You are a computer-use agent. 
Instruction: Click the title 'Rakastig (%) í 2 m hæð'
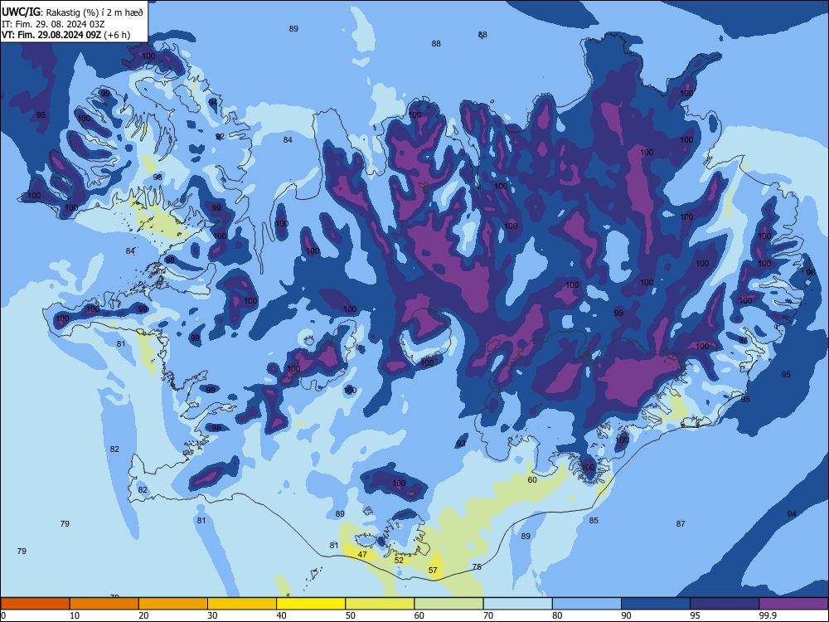pos(95,12)
